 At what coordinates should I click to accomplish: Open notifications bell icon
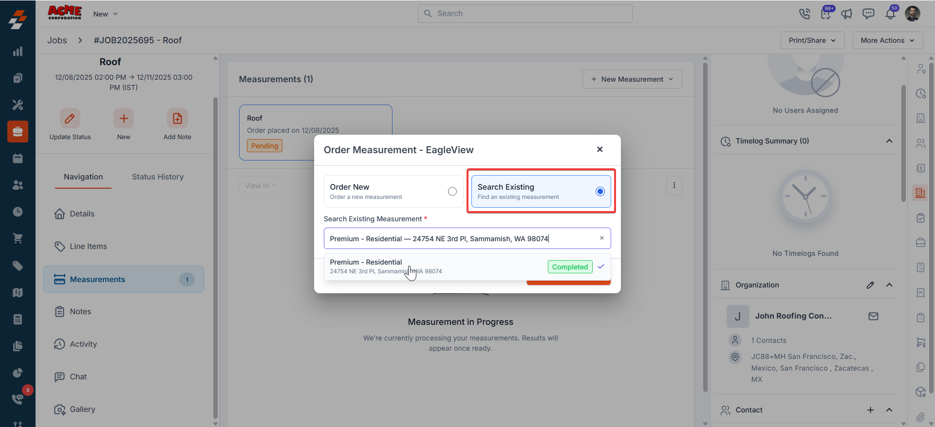pyautogui.click(x=890, y=13)
